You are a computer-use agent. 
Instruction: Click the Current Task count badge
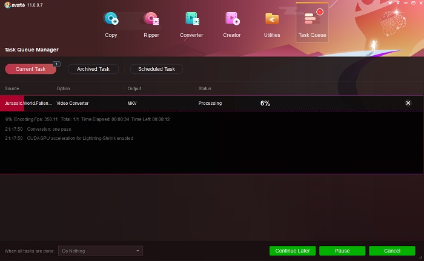56,64
